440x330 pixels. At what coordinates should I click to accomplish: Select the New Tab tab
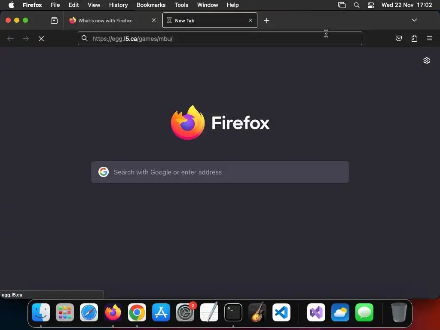[x=210, y=20]
